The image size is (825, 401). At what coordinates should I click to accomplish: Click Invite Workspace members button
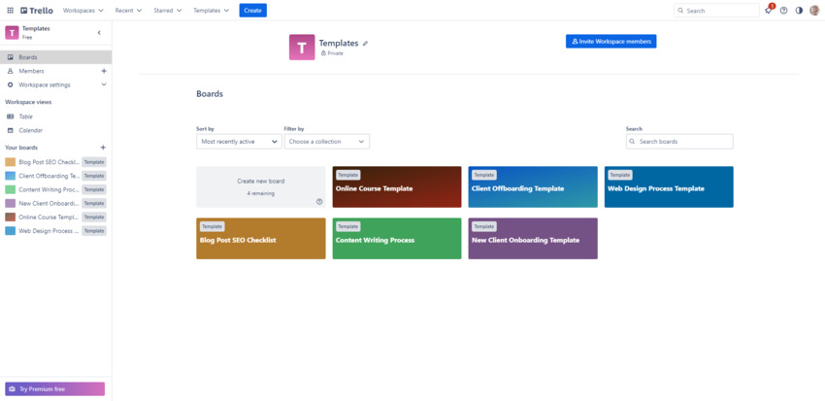610,41
